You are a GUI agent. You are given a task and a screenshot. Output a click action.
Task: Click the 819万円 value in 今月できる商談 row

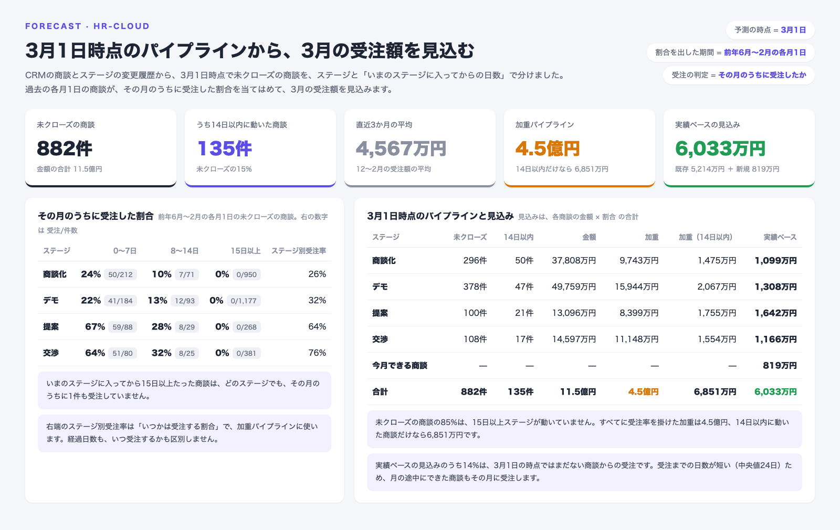(780, 366)
